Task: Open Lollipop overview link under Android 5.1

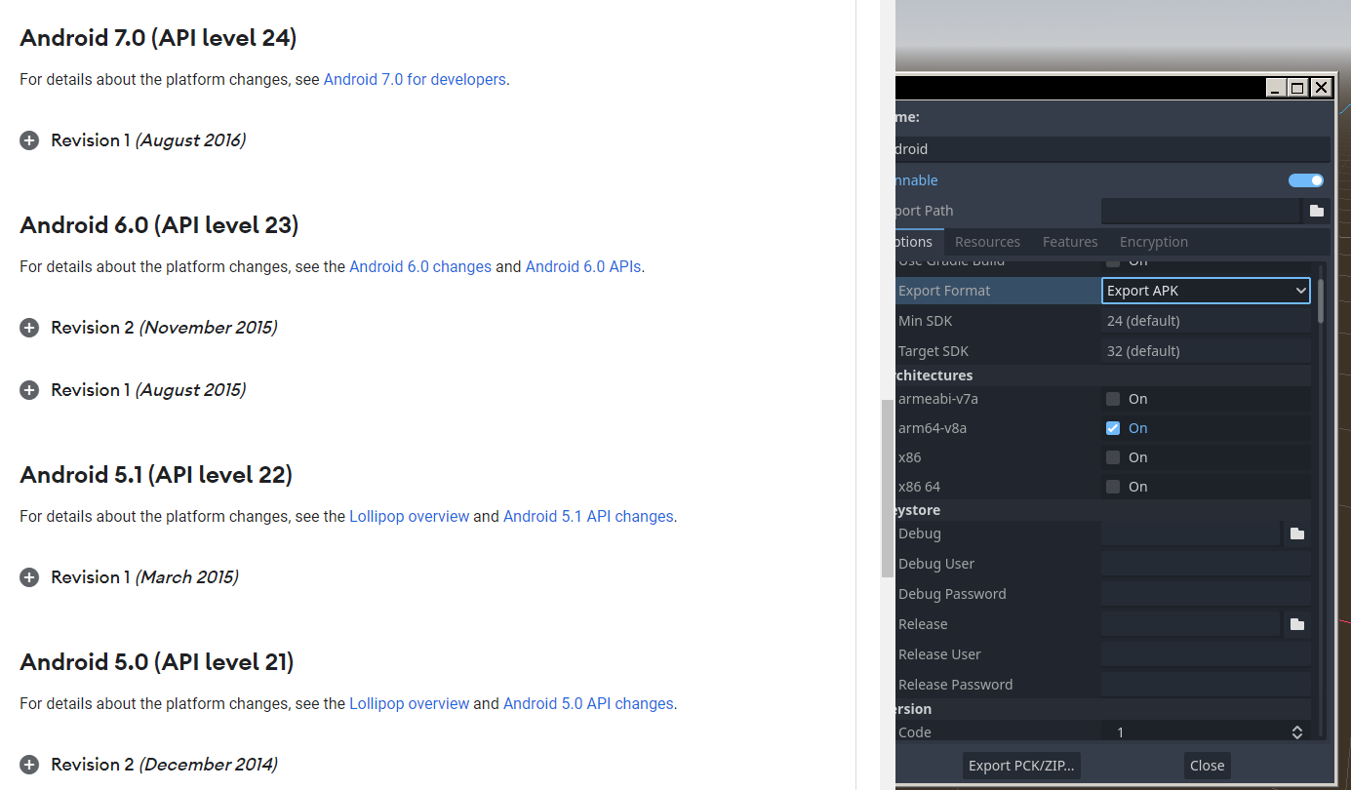Action: [410, 517]
